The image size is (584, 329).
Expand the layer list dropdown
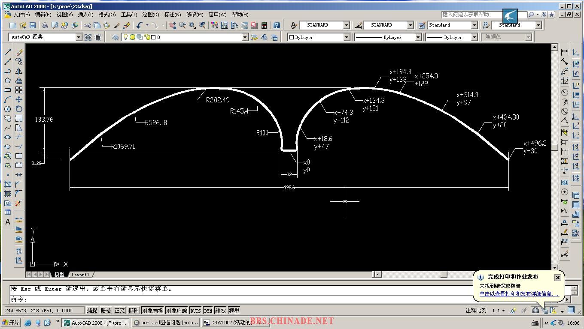point(245,37)
